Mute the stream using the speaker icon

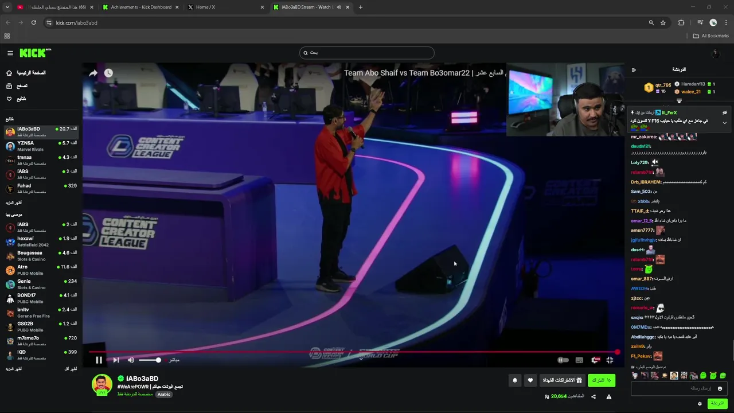[131, 360]
